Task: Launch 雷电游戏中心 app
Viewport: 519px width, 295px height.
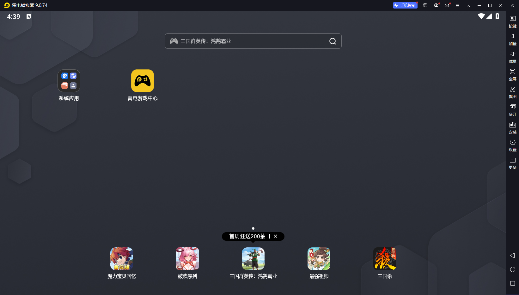Action: (x=143, y=81)
